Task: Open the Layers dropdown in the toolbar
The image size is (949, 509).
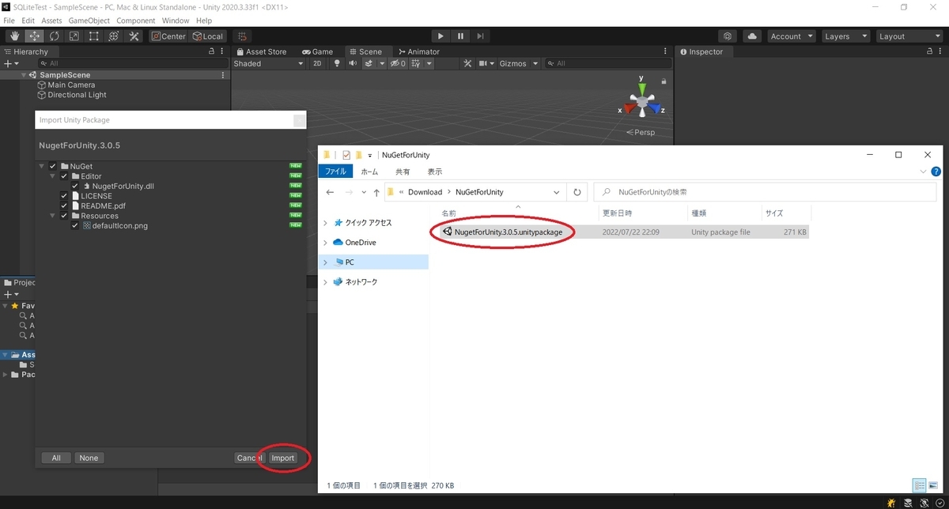Action: click(x=845, y=36)
